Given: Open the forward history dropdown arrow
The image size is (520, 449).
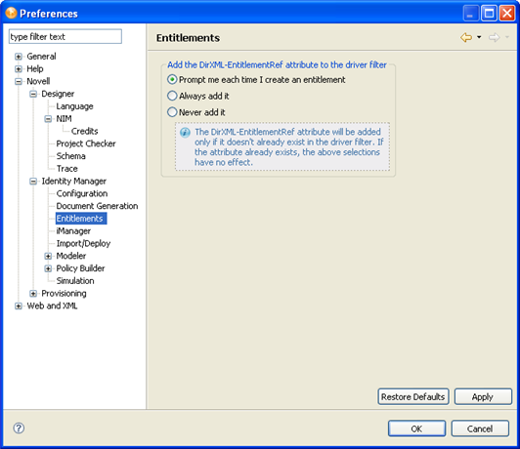Looking at the screenshot, I should coord(507,37).
